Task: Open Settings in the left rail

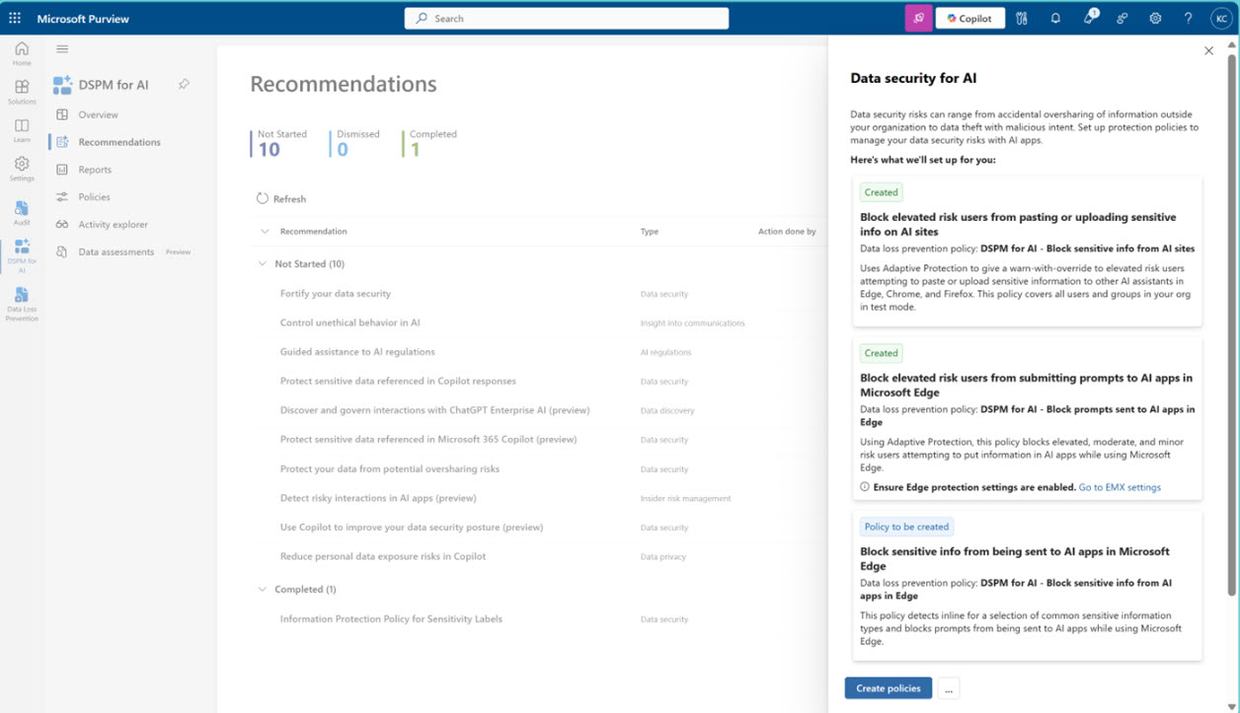Action: coord(22,170)
